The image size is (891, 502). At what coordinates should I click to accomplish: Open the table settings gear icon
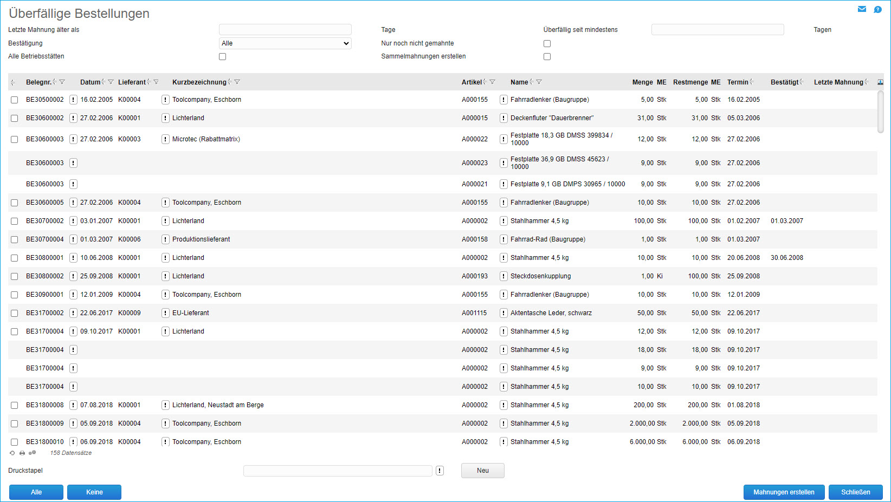[x=33, y=453]
